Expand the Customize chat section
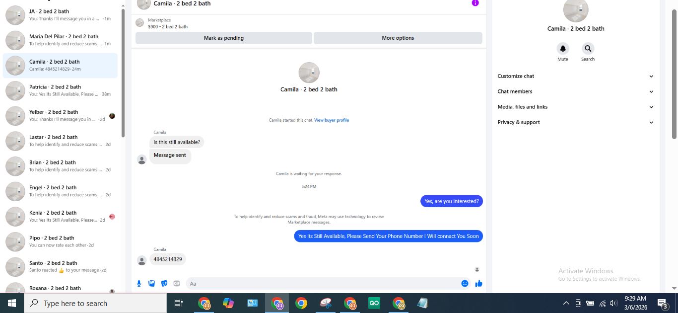Screen dimensions: 678x313 pos(575,76)
